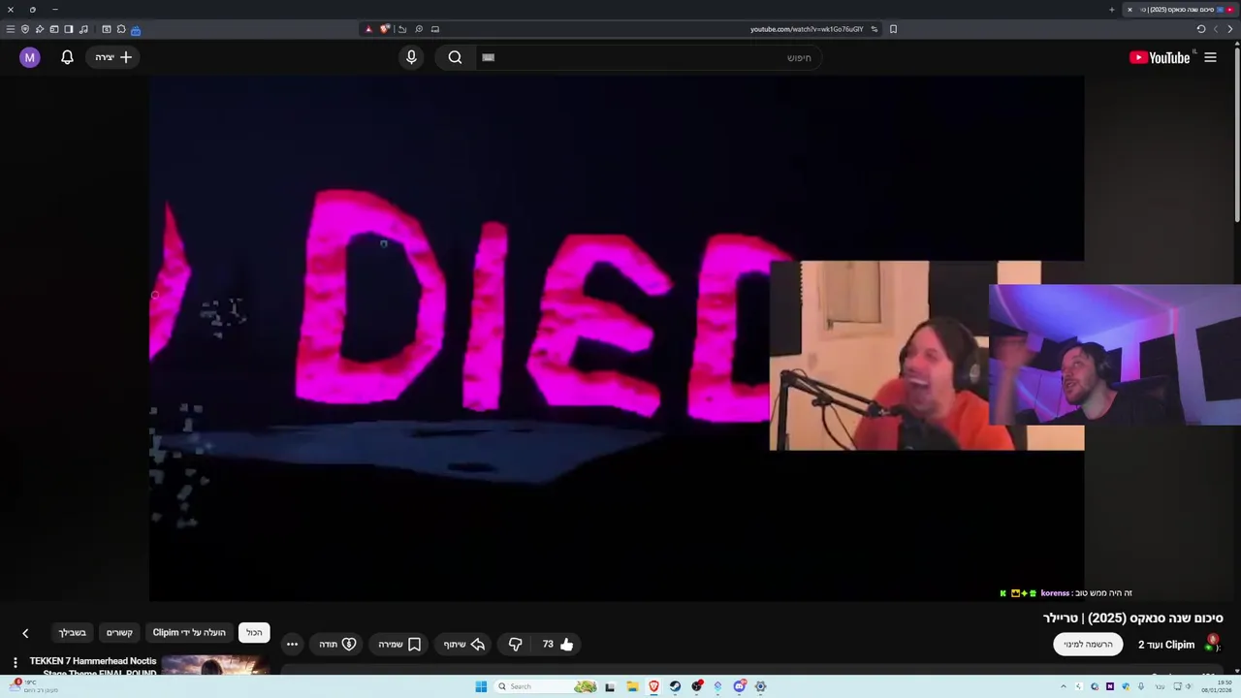The height and width of the screenshot is (698, 1241).
Task: Select the קשורים filter chip
Action: tap(119, 632)
